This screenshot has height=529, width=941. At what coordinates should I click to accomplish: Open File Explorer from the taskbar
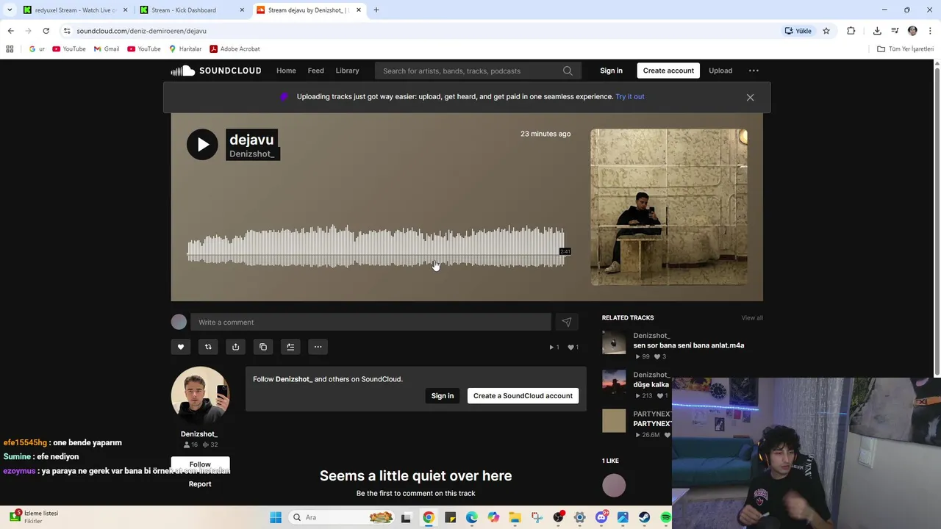pyautogui.click(x=515, y=517)
